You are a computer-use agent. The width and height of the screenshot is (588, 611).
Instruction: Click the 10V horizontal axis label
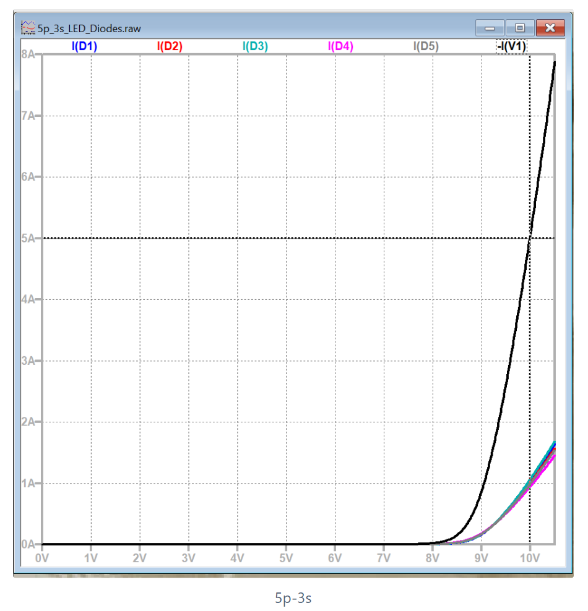530,558
